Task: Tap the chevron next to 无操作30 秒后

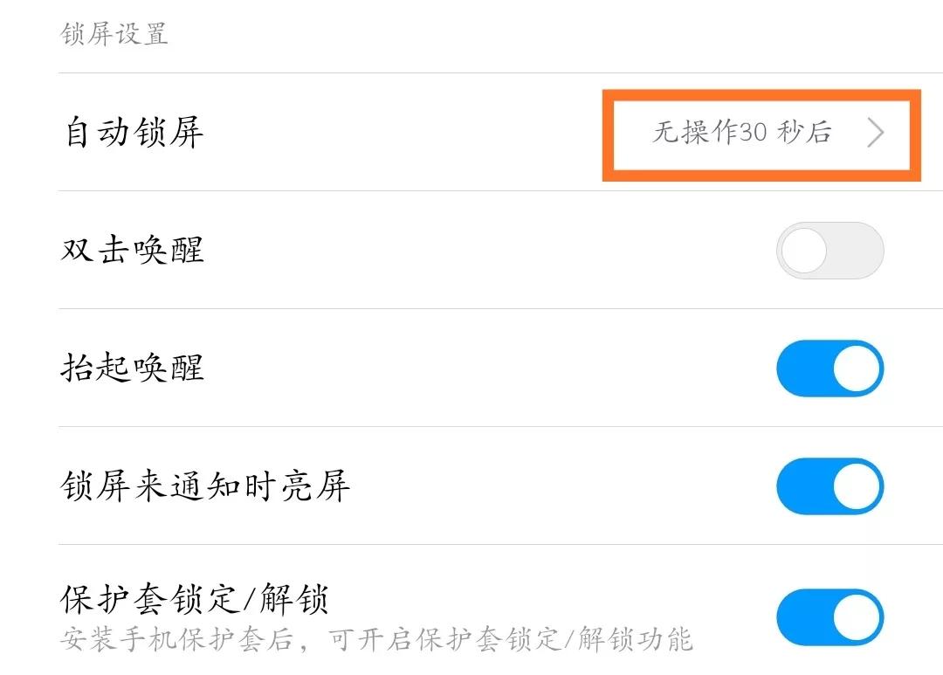Action: 876,133
